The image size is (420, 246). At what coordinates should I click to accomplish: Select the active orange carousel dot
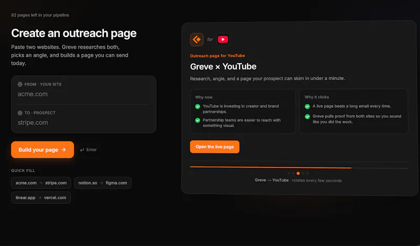(298, 173)
